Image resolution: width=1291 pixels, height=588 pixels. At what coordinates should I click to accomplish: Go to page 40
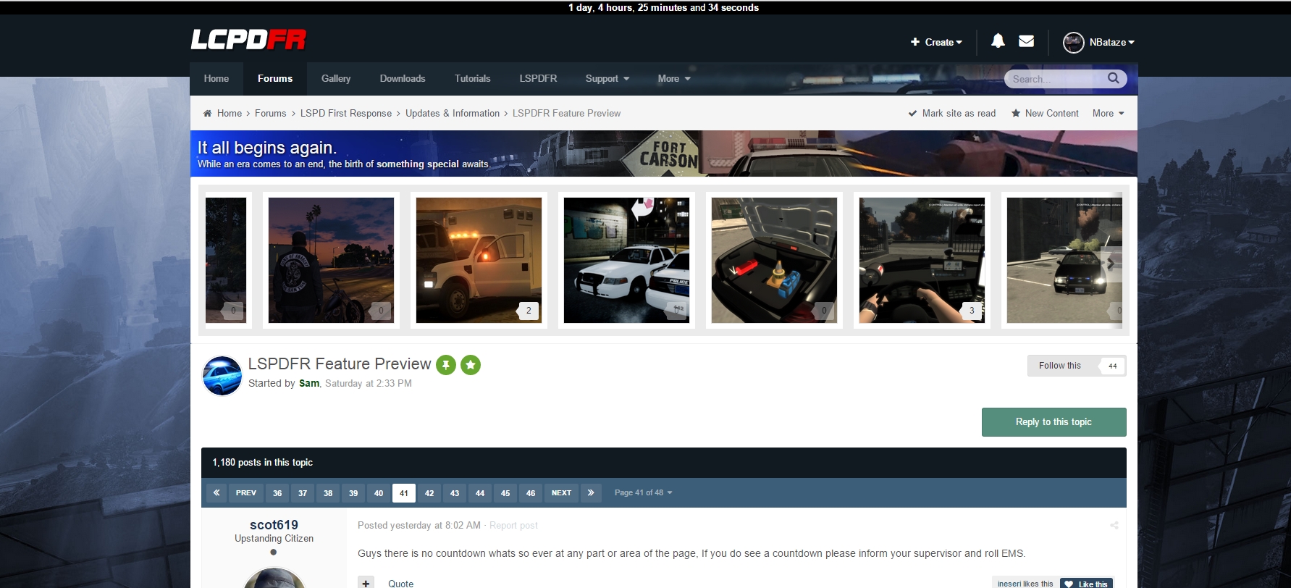pos(379,493)
